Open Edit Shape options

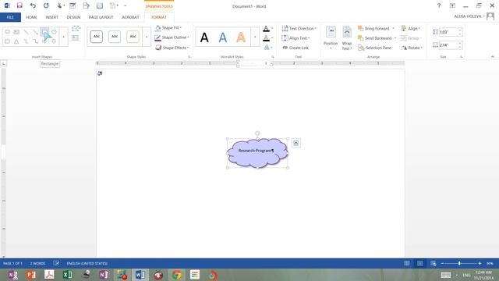(76, 28)
